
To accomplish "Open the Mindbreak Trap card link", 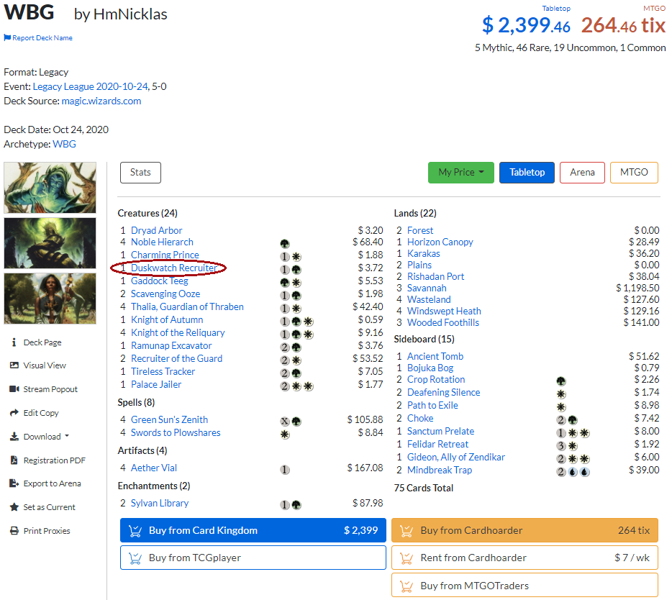I will point(440,470).
